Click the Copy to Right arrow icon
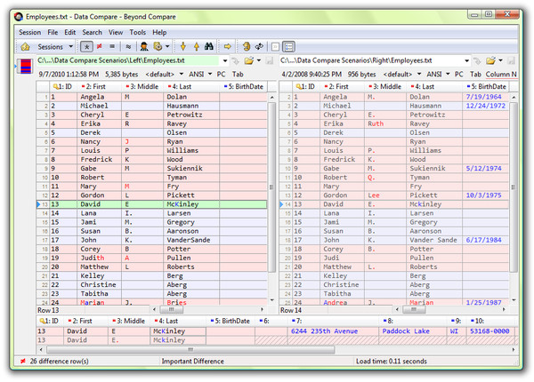Image resolution: width=534 pixels, height=382 pixels. [228, 46]
